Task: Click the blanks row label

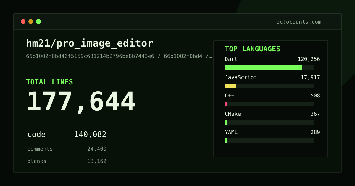Action: click(x=37, y=161)
